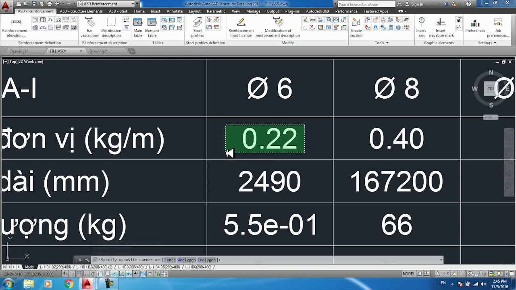
Task: Open the Windows Start button
Action: click(x=8, y=284)
